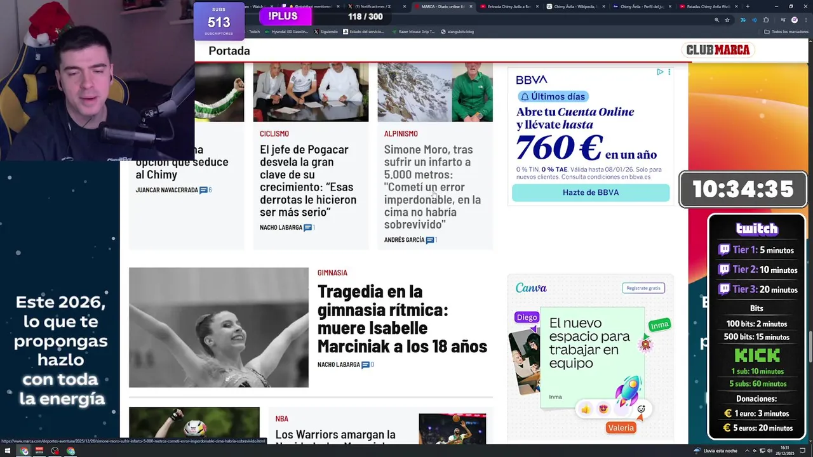Click the Canva ad illustration
Image resolution: width=813 pixels, height=457 pixels.
pyautogui.click(x=589, y=365)
